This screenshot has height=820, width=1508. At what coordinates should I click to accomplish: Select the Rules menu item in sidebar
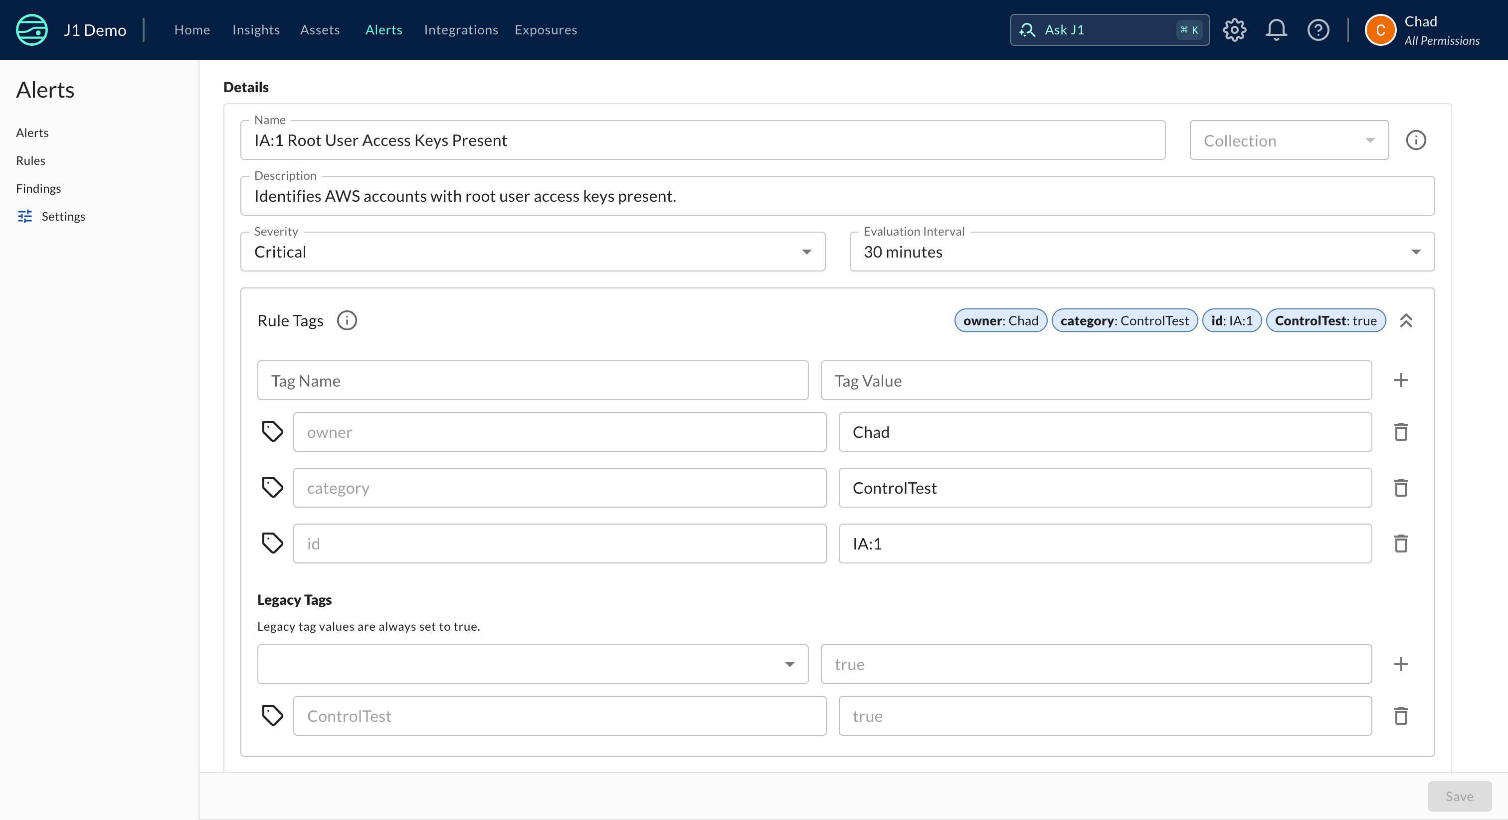click(30, 159)
